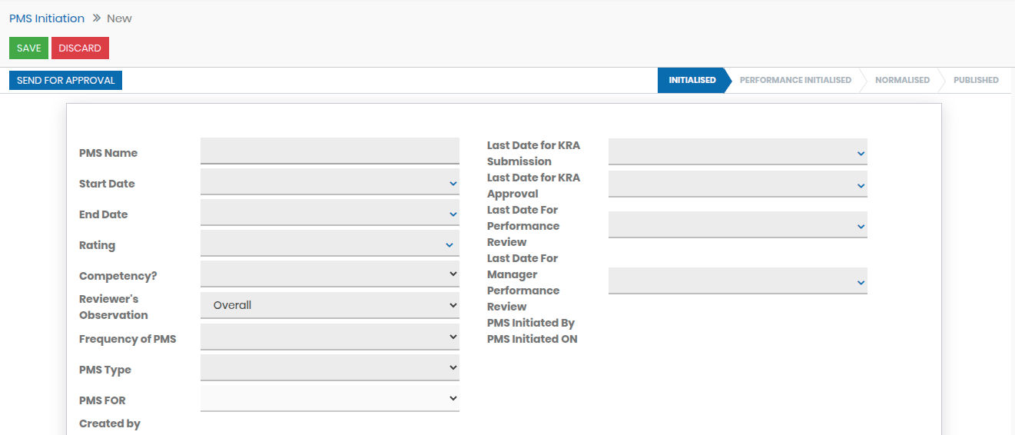Discard the new PMS record
Screen dimensions: 1015x435
coord(80,48)
